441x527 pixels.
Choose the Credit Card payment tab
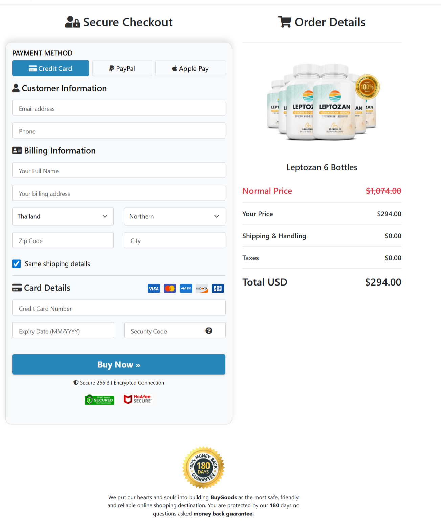(50, 68)
